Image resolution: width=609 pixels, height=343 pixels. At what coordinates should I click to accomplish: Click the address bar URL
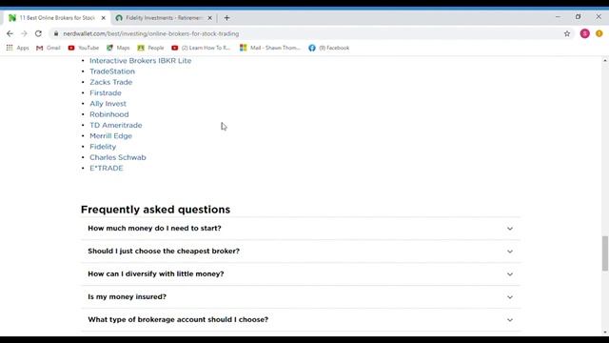pyautogui.click(x=151, y=34)
